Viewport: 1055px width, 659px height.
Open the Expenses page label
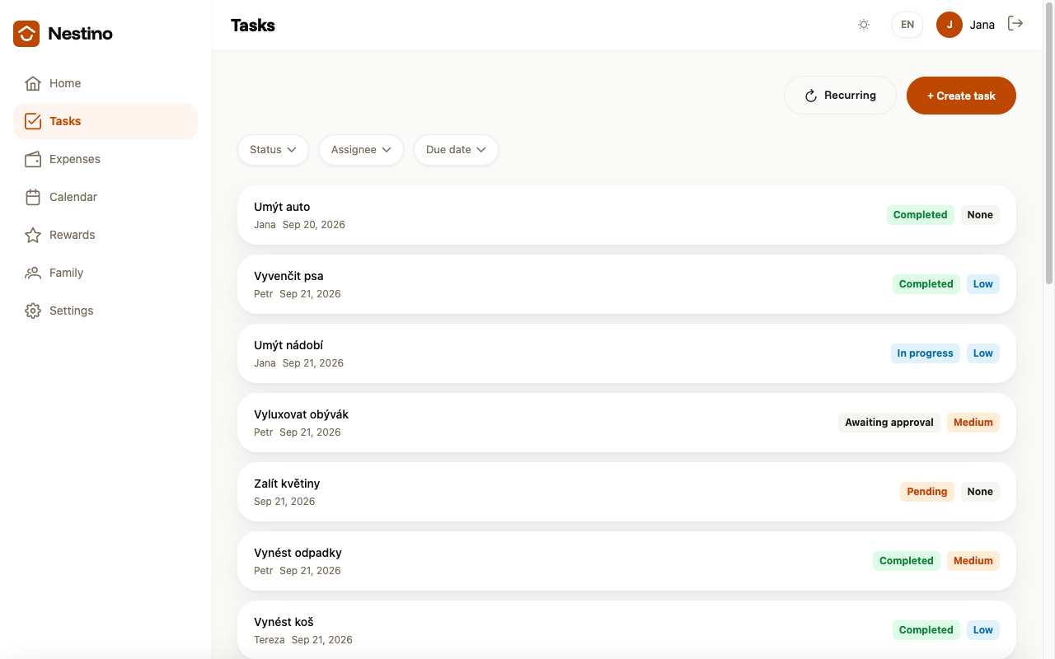click(75, 159)
